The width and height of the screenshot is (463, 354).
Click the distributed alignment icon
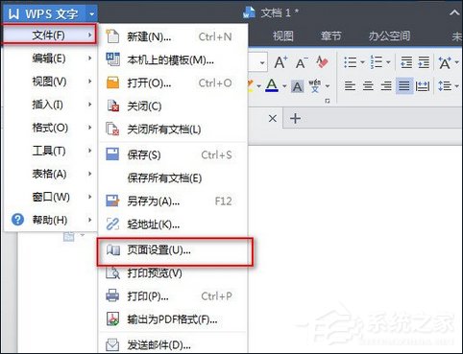(x=423, y=86)
